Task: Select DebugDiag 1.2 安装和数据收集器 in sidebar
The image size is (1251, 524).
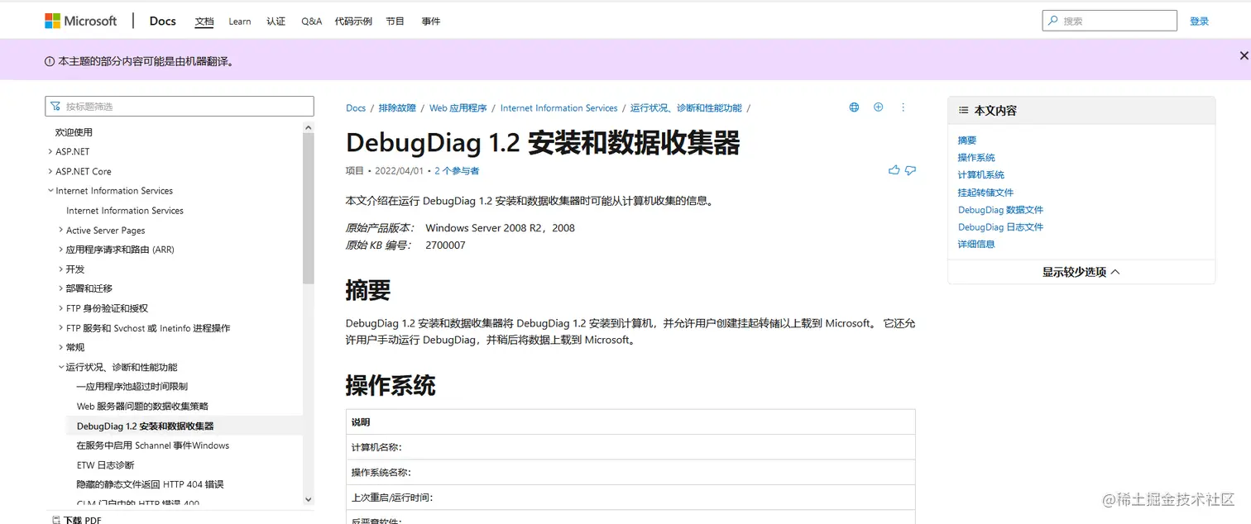Action: [145, 426]
